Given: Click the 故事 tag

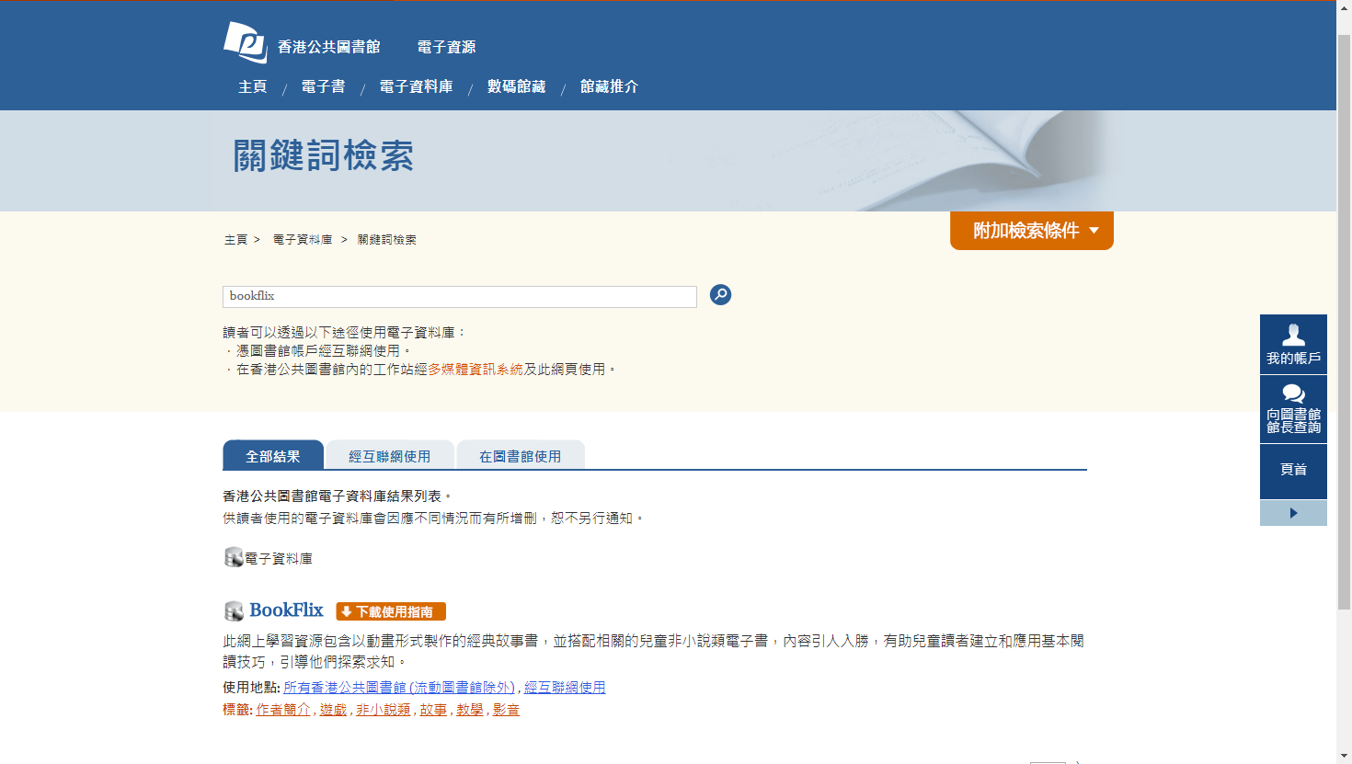Looking at the screenshot, I should tap(433, 710).
